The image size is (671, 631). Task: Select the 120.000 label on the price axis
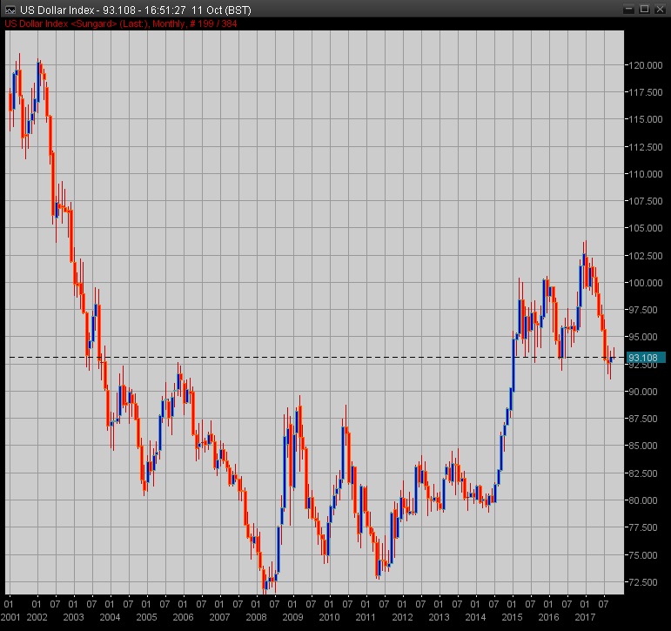pos(643,65)
